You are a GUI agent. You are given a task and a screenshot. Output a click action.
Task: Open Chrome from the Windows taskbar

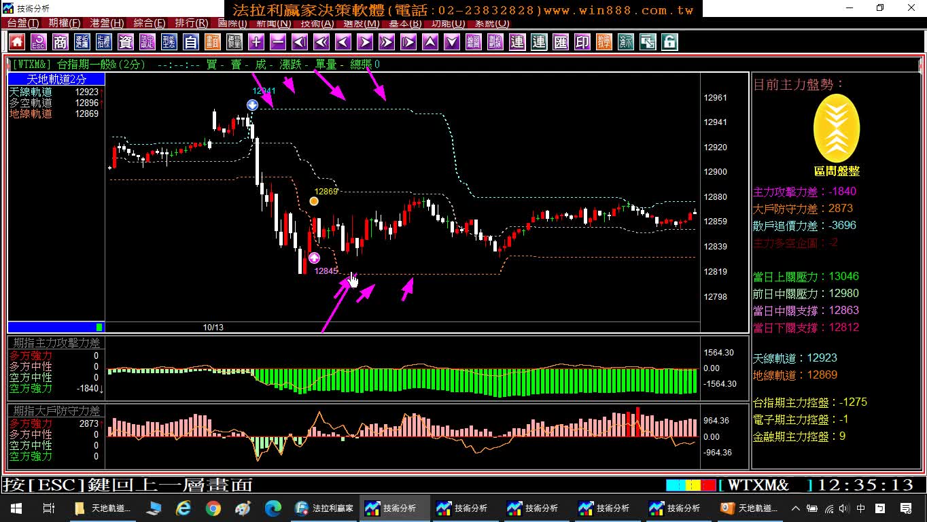coord(213,508)
